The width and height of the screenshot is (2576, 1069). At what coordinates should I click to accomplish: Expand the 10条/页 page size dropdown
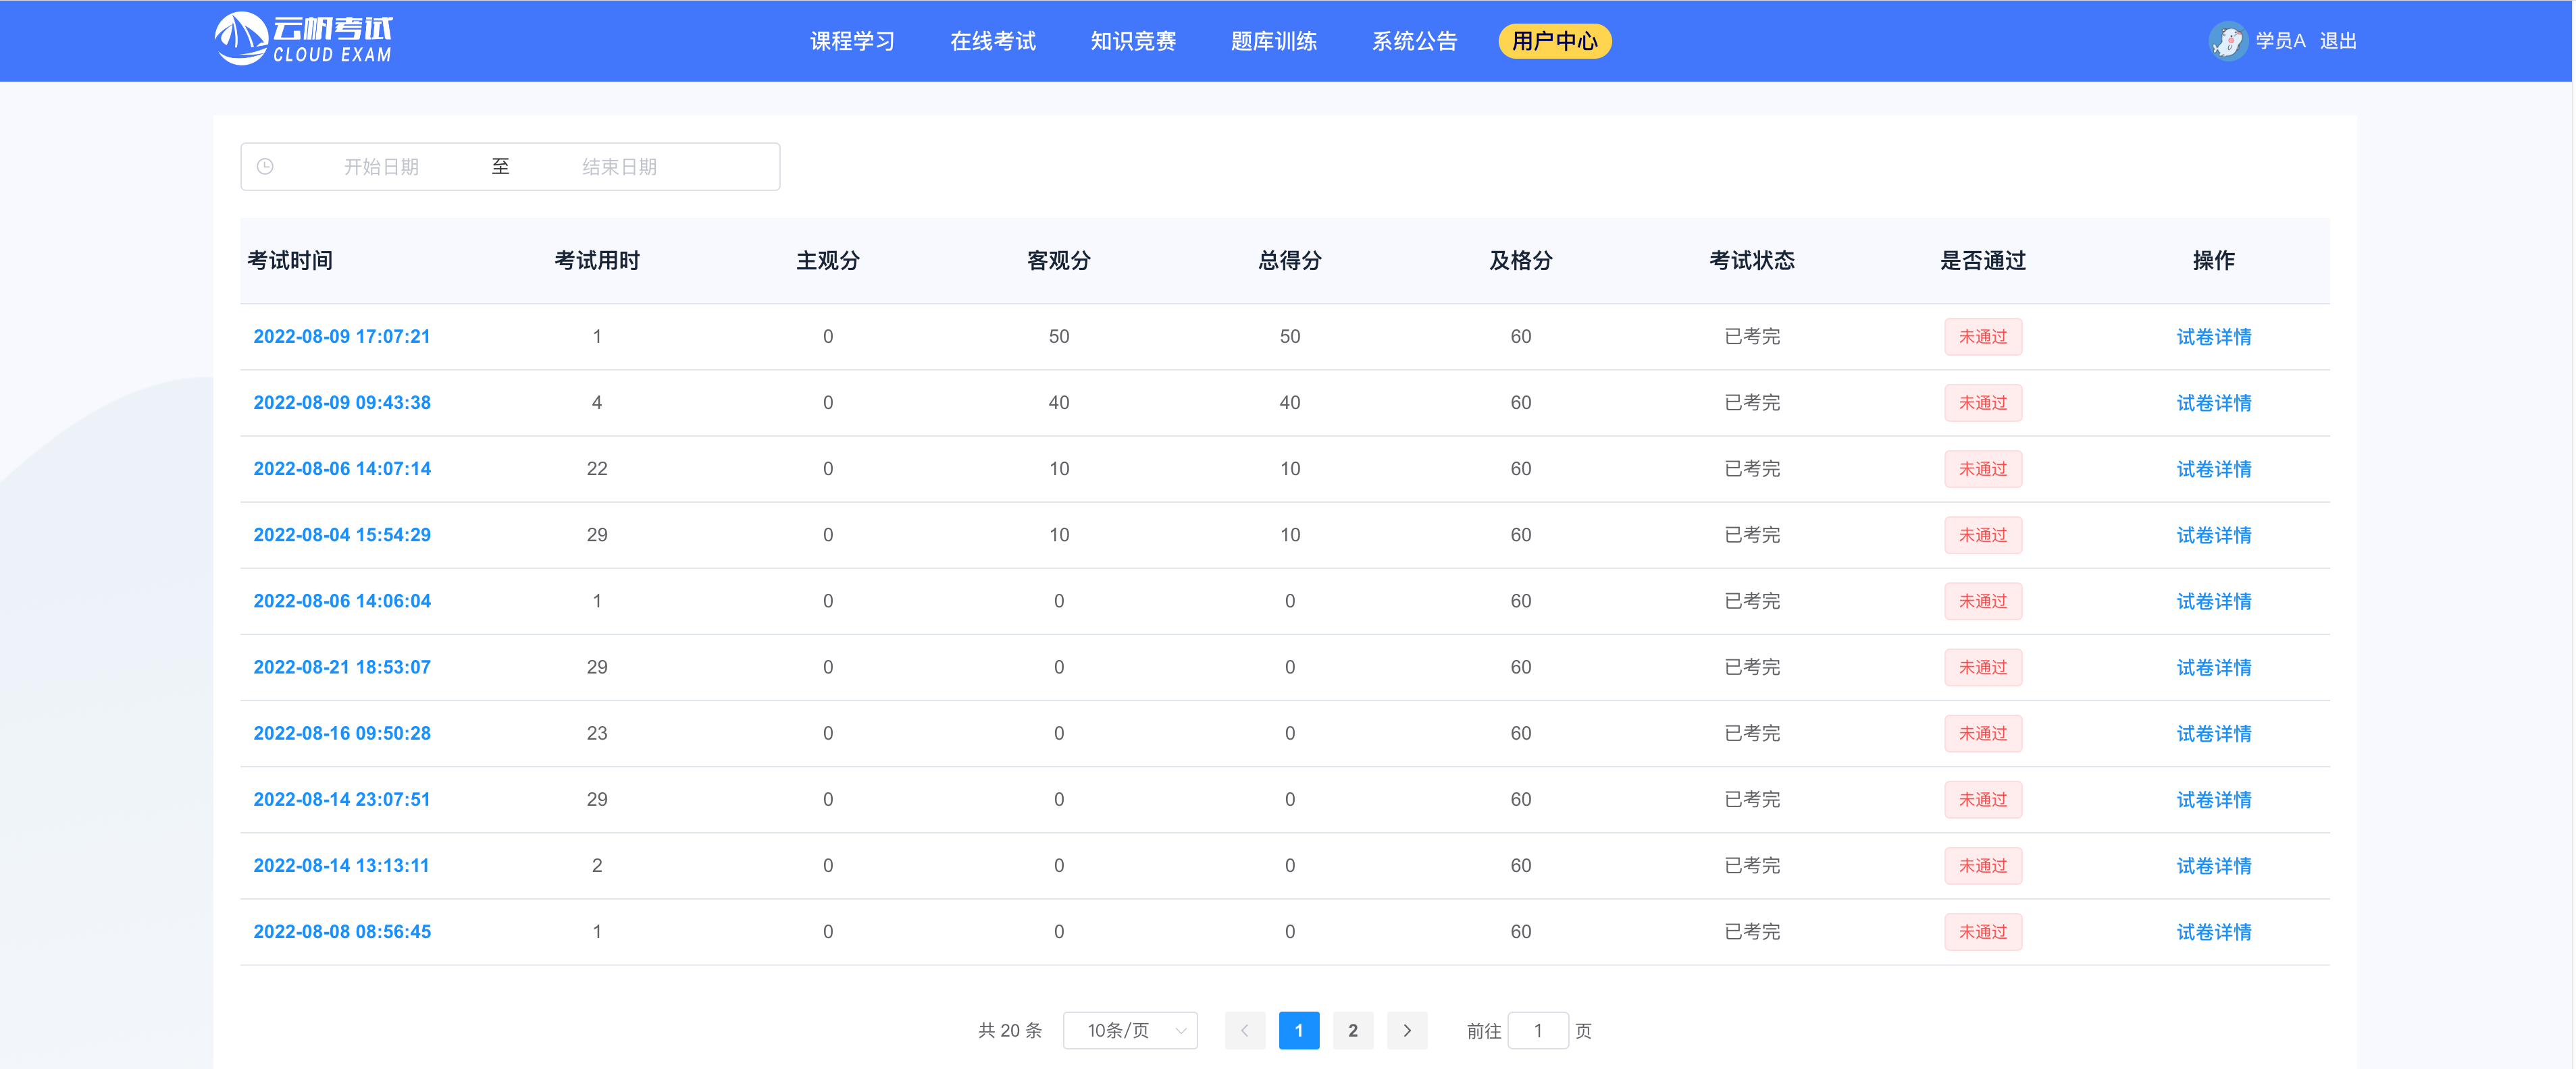[1130, 1030]
